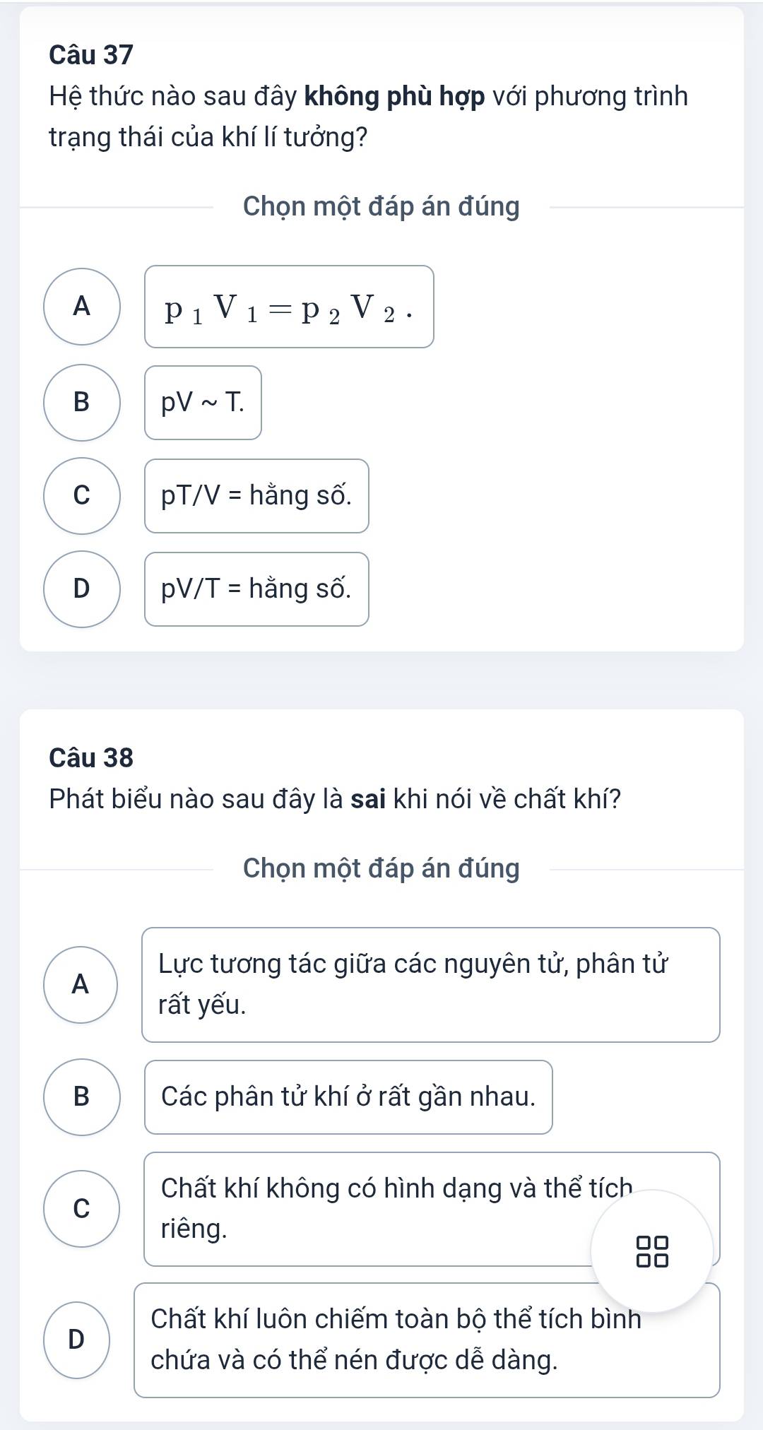Choose option B circle in Câu 38
Screen dimensions: 763x1430
(82, 1097)
